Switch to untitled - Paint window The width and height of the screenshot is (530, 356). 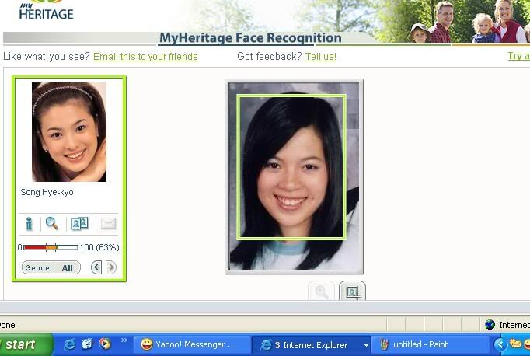430,344
